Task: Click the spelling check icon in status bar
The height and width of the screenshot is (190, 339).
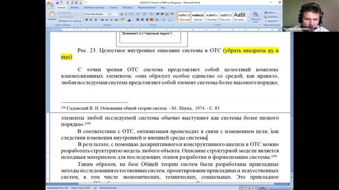Action: pyautogui.click(x=95, y=188)
